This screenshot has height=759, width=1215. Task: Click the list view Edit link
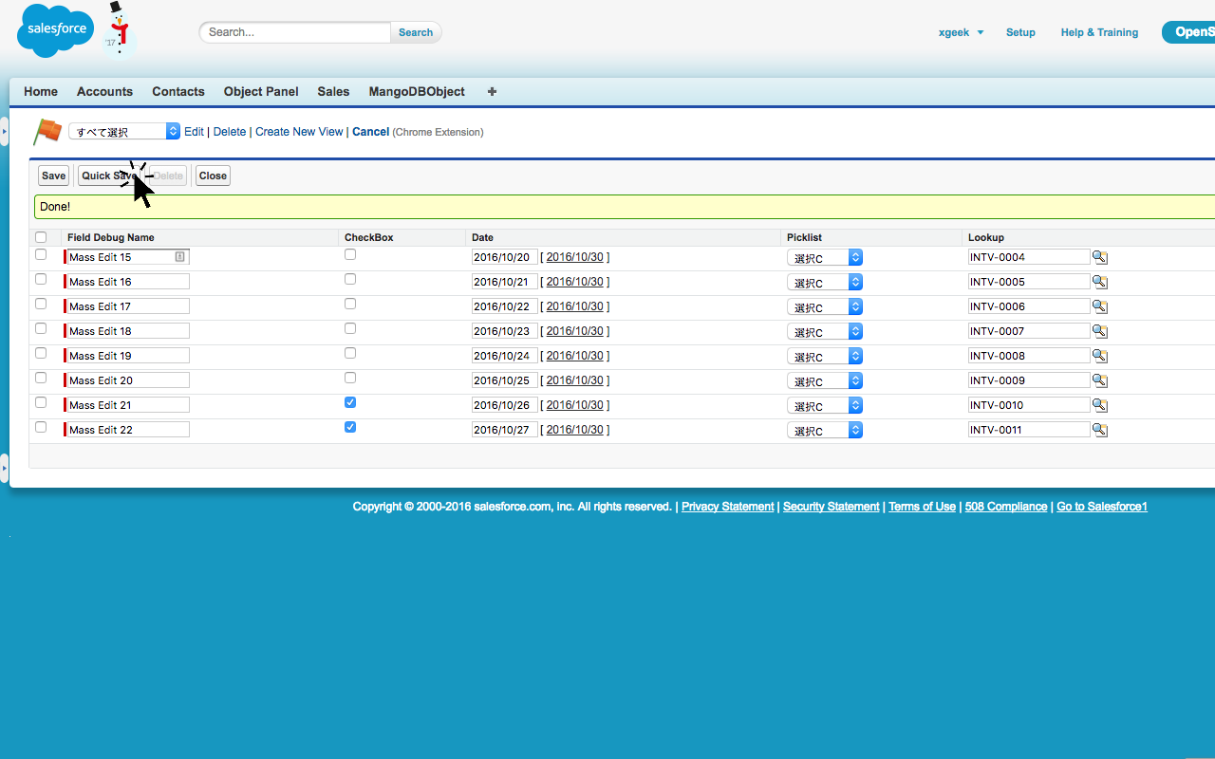[x=194, y=132]
